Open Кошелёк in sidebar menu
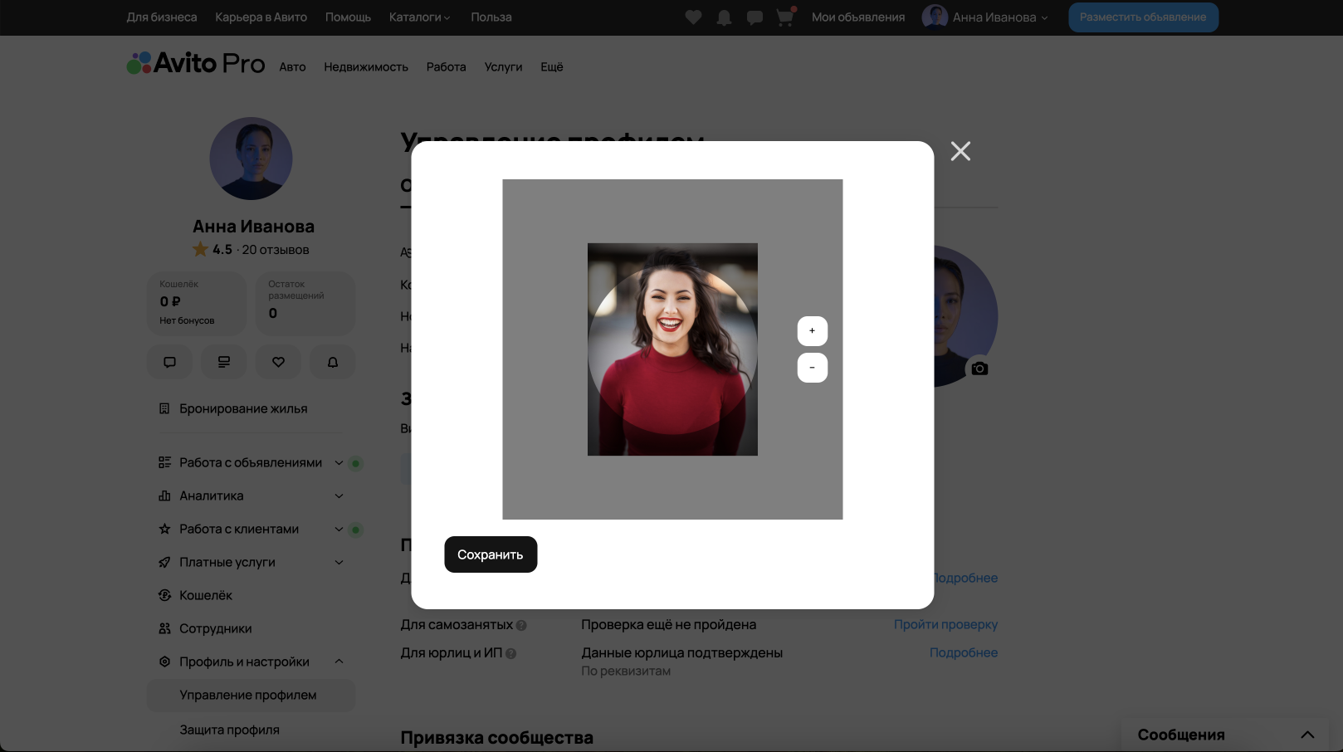Screen dimensions: 1343x752 206,595
